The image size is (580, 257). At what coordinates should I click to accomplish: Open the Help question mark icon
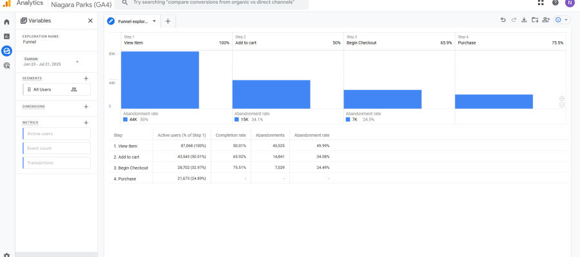coord(556,3)
